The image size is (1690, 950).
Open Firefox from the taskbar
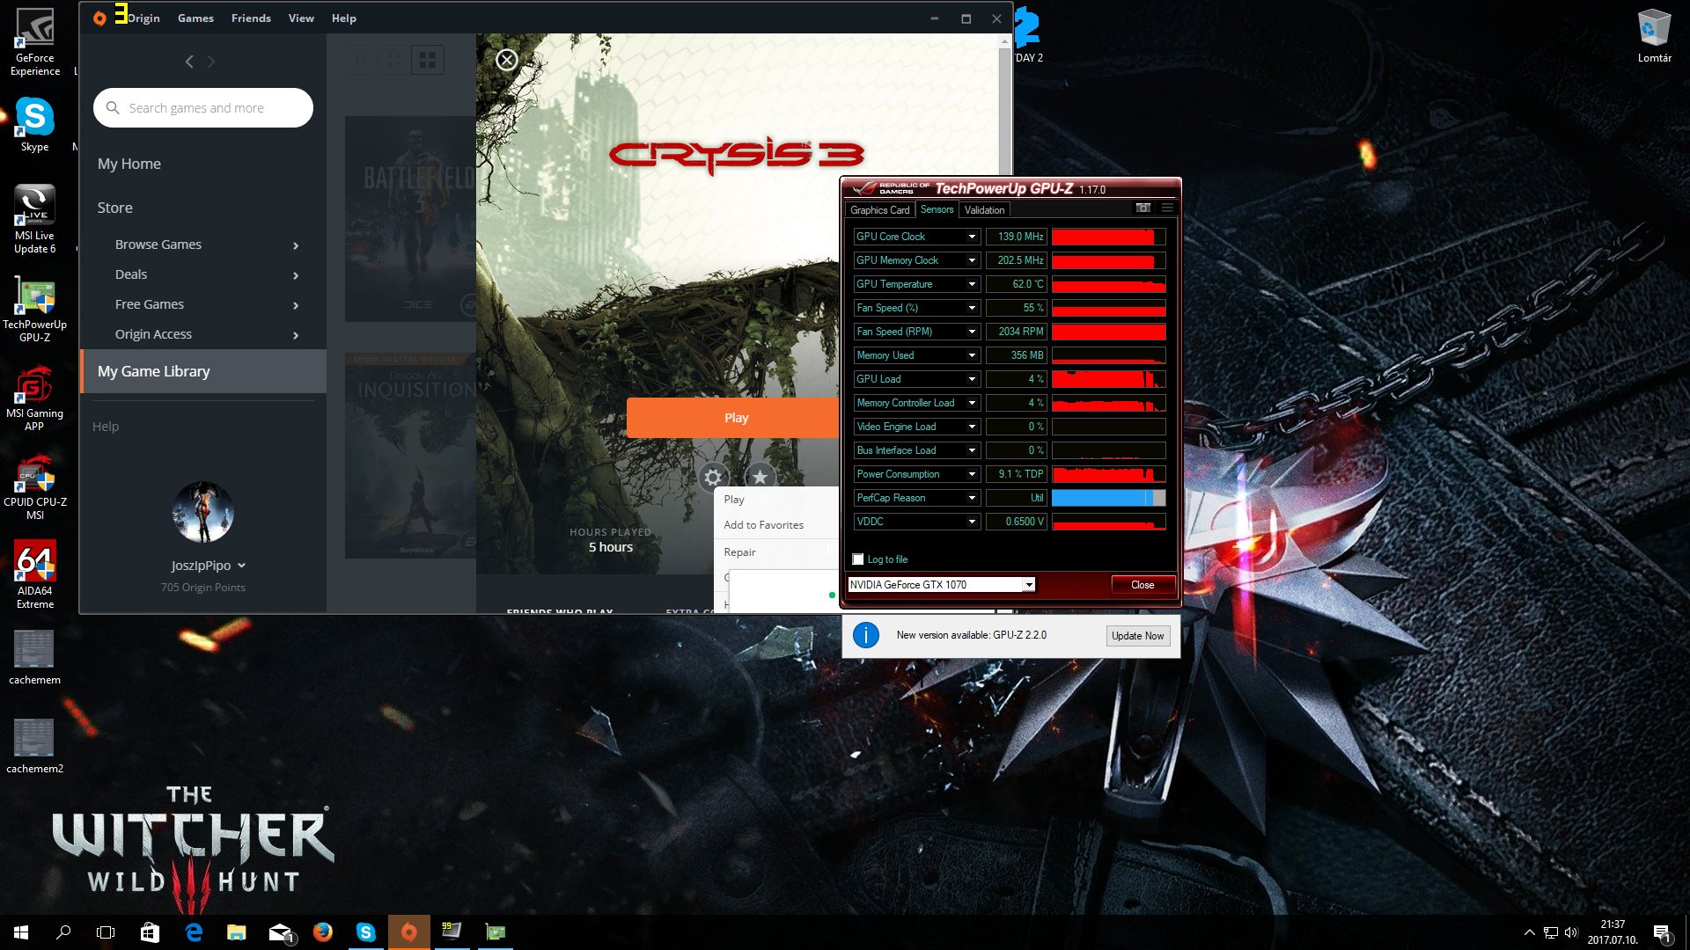pos(323,932)
